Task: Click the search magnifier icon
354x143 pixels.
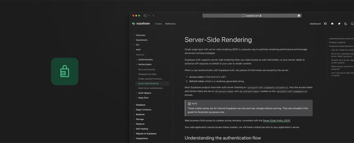Action: 352,24
